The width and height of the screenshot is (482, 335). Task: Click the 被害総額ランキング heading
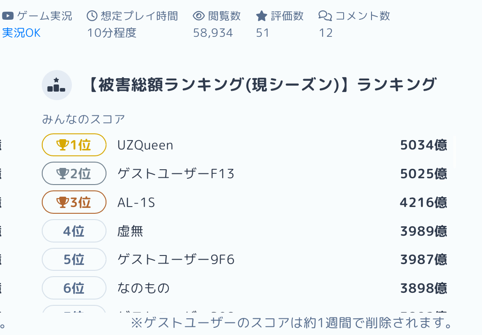[261, 85]
